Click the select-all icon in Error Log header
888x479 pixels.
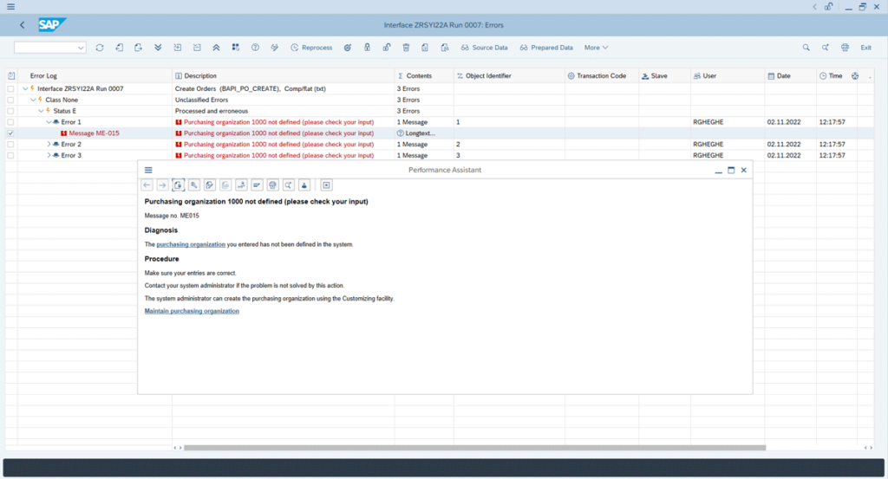coord(11,75)
